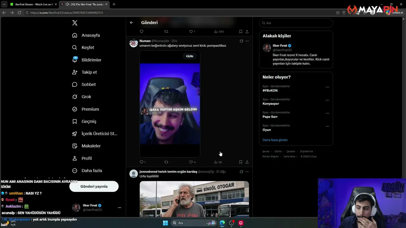Click the Windows taskbar search box
This screenshot has width=406, height=228.
(x=193, y=223)
